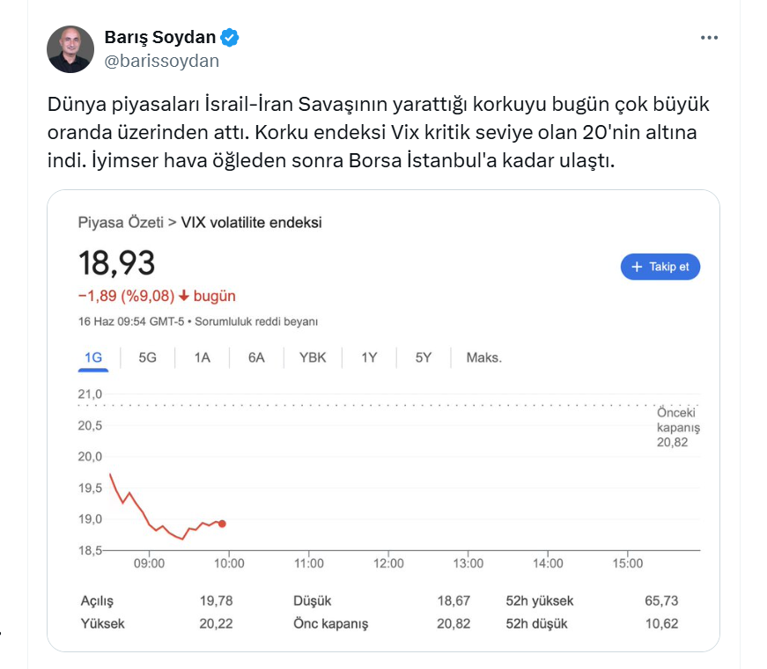The image size is (767, 669).
Task: Select the YBK chart range tab
Action: tap(313, 358)
